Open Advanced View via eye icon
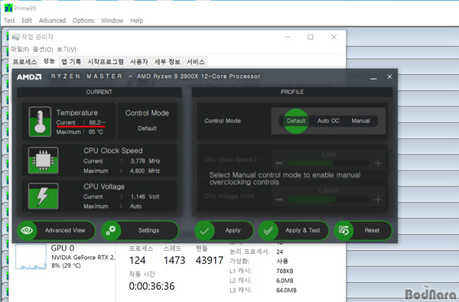 tap(27, 230)
